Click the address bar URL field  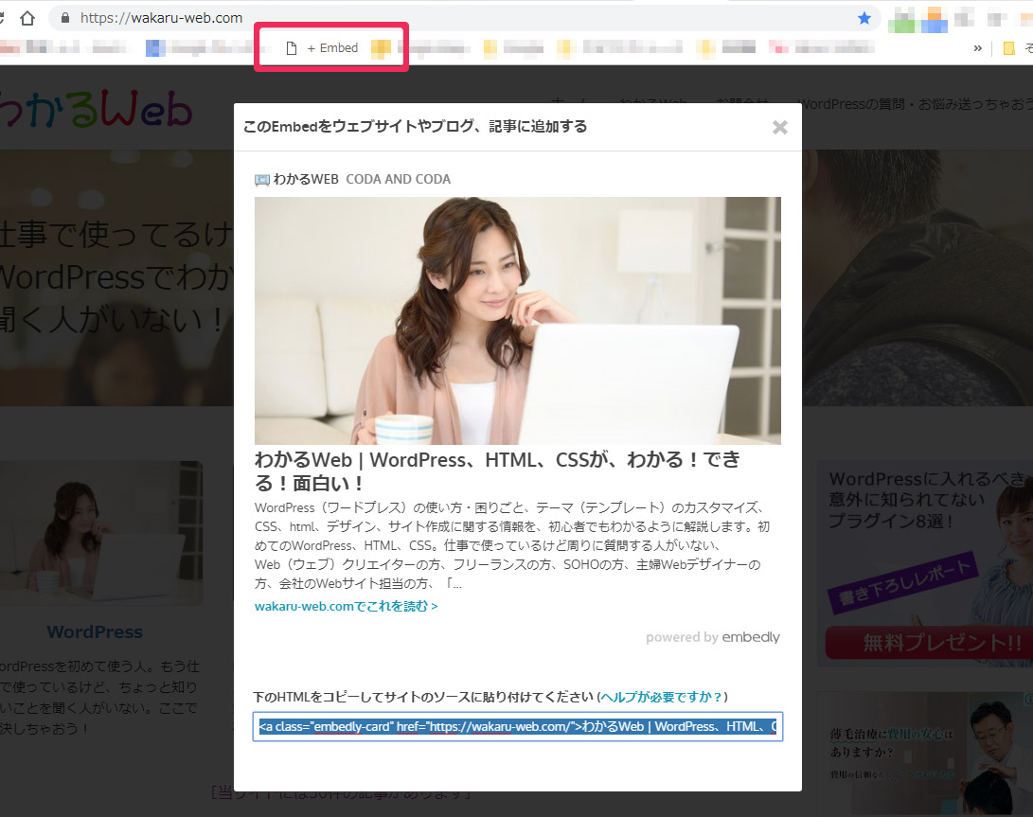[x=379, y=18]
